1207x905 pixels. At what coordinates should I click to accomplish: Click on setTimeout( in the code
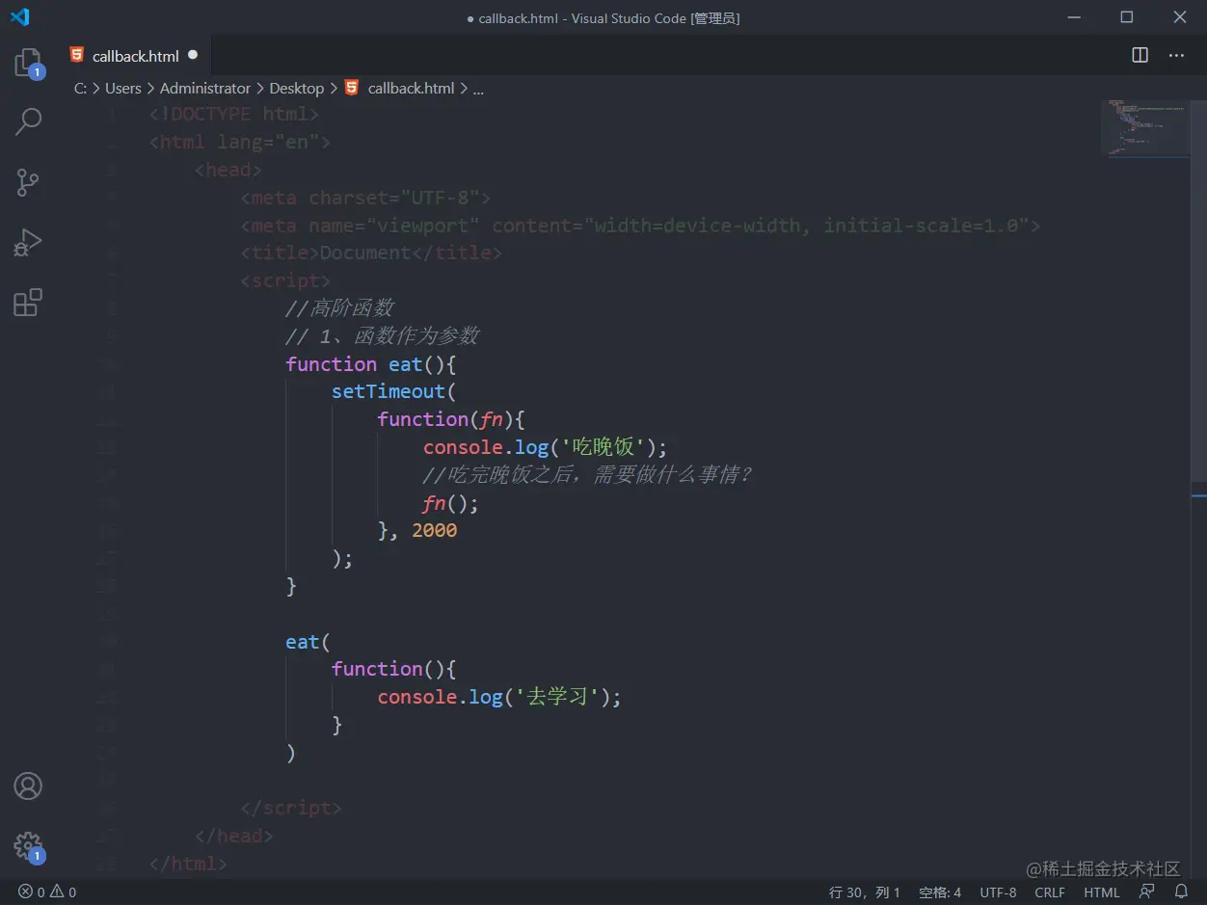(x=393, y=391)
